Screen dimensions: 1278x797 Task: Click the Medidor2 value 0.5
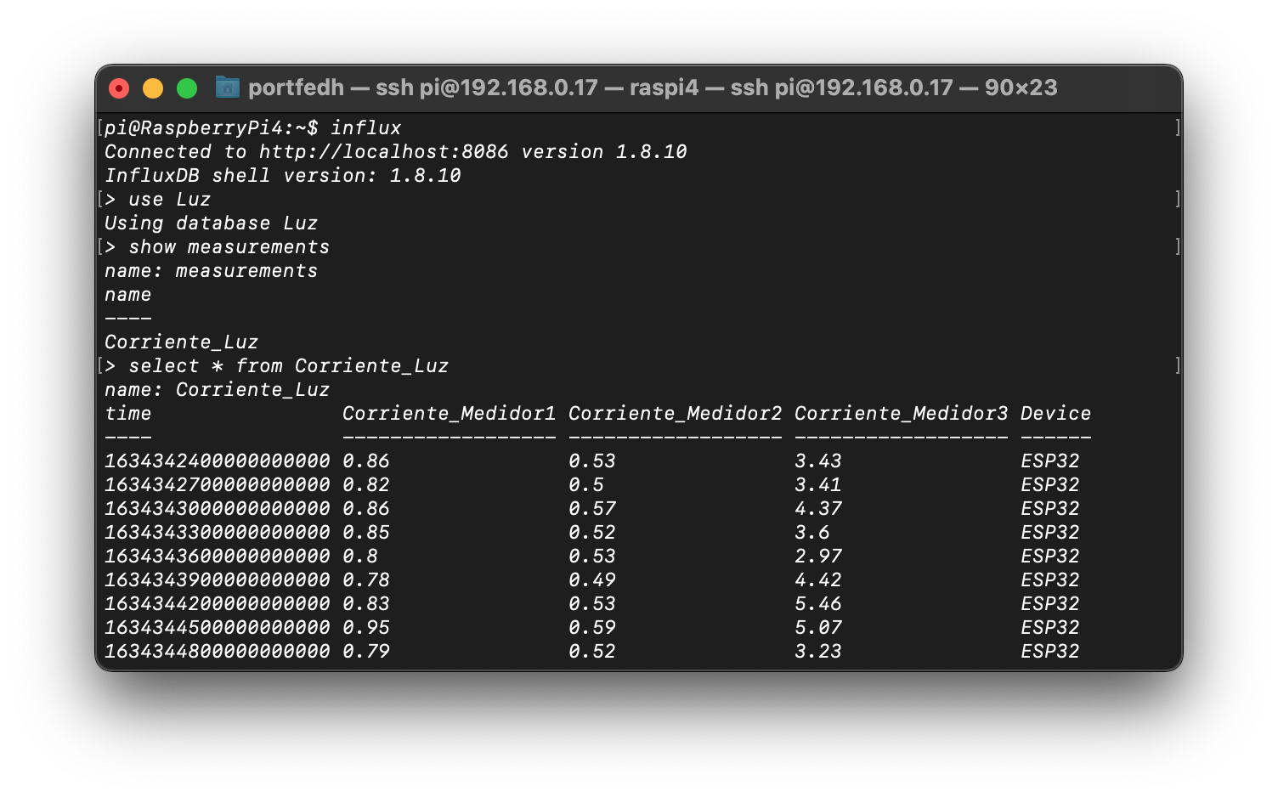tap(585, 484)
